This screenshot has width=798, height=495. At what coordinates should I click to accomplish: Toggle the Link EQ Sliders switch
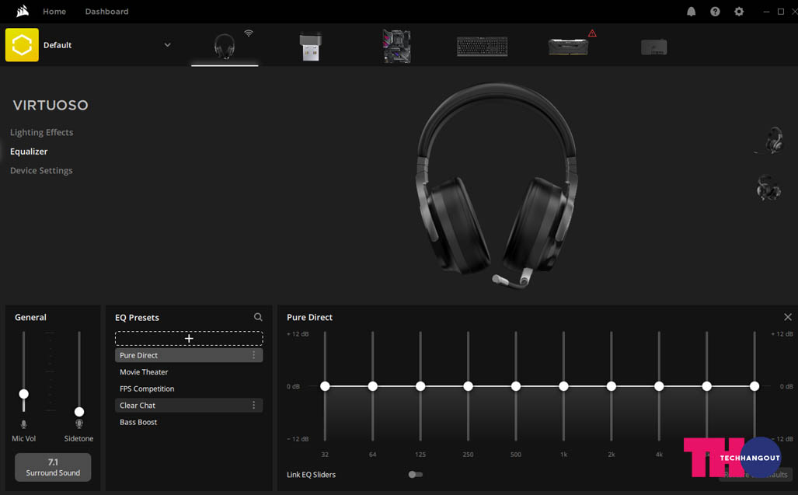point(415,475)
